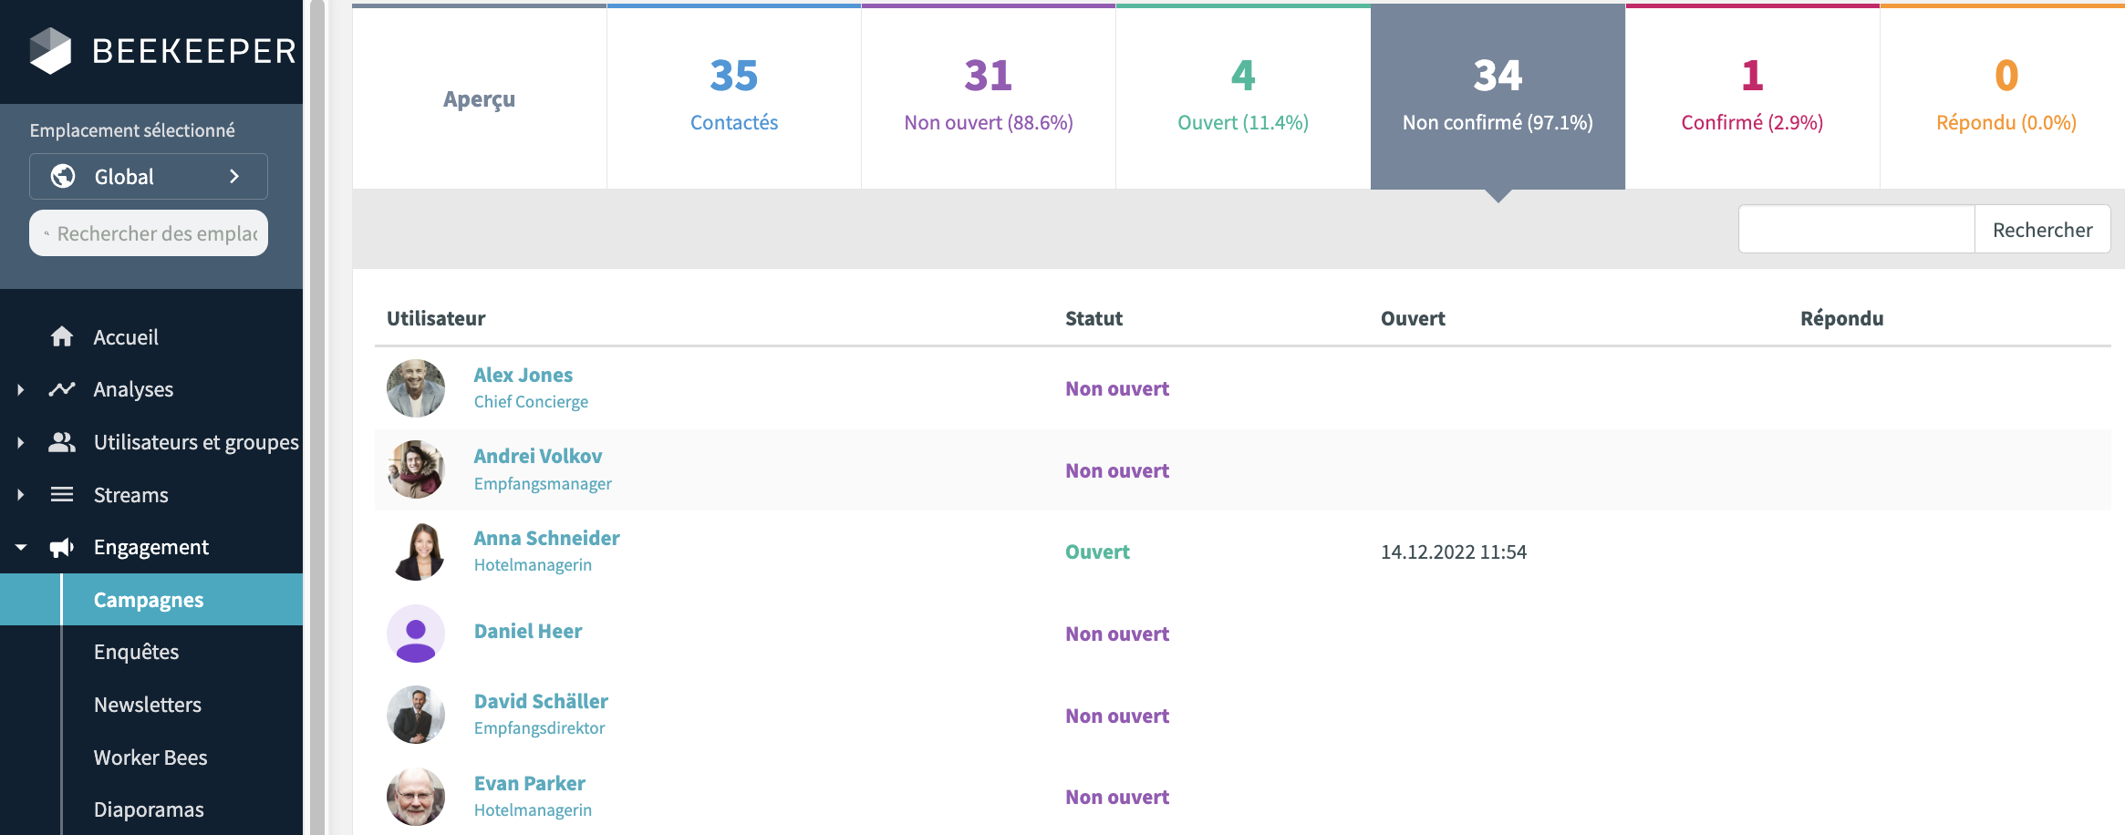2125x835 pixels.
Task: Collapse the Engagement section arrow
Action: 21,547
